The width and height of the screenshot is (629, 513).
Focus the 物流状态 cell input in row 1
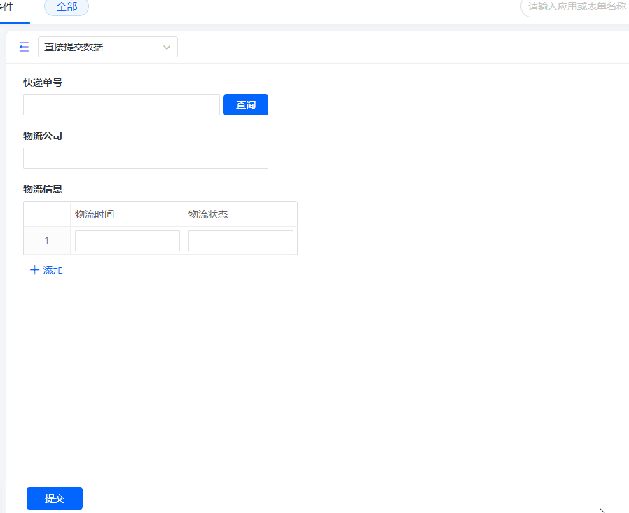coord(240,241)
